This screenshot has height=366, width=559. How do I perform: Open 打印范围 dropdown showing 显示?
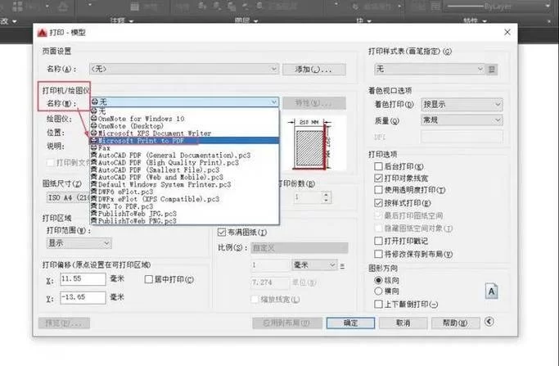coord(79,243)
